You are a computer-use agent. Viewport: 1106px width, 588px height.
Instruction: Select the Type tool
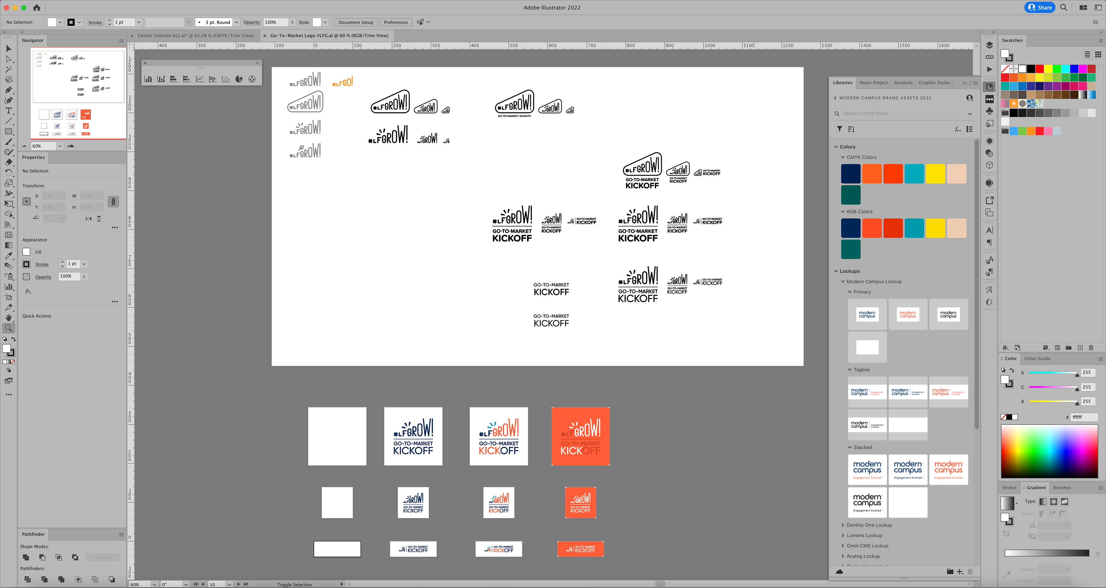point(9,111)
